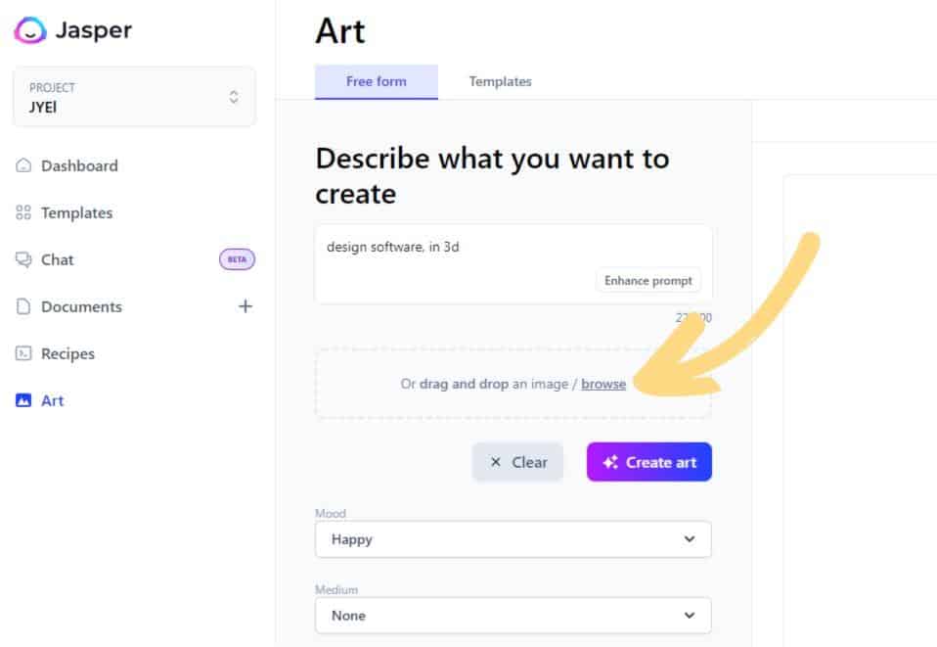Open the Medium dropdown showing None
Viewport: 937px width, 647px height.
tap(513, 616)
